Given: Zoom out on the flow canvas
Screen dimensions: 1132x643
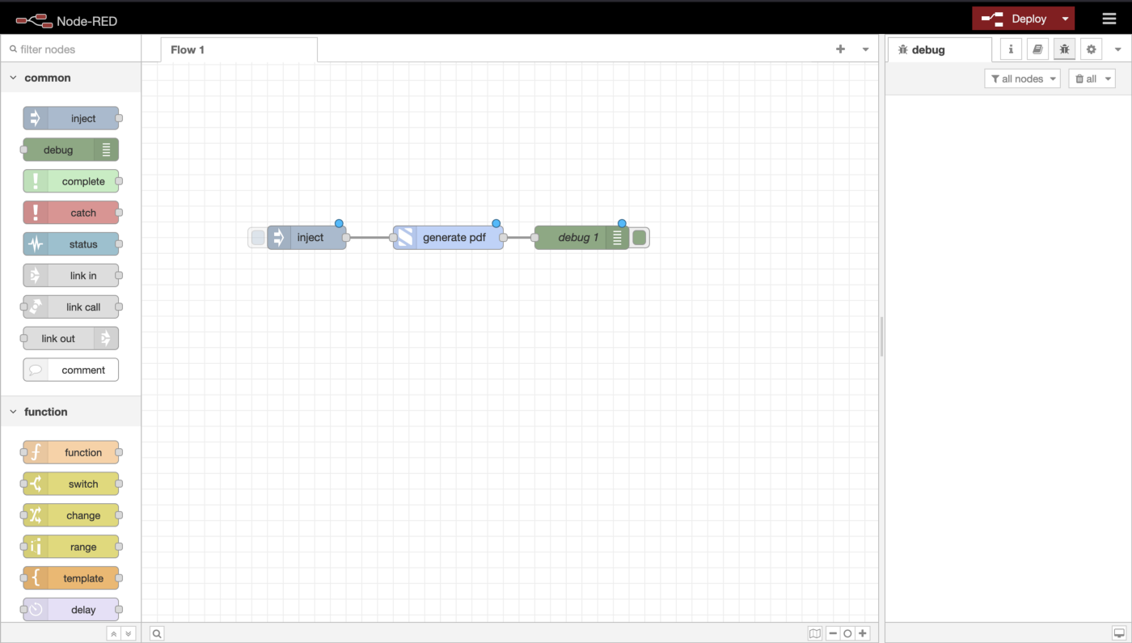Looking at the screenshot, I should click(833, 633).
